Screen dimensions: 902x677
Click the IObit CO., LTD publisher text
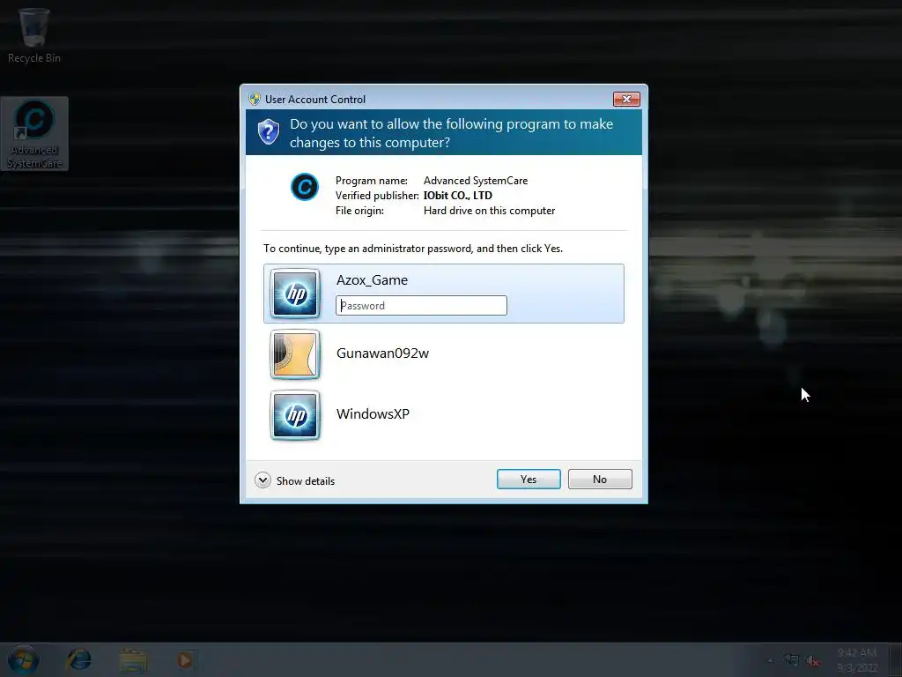point(458,196)
